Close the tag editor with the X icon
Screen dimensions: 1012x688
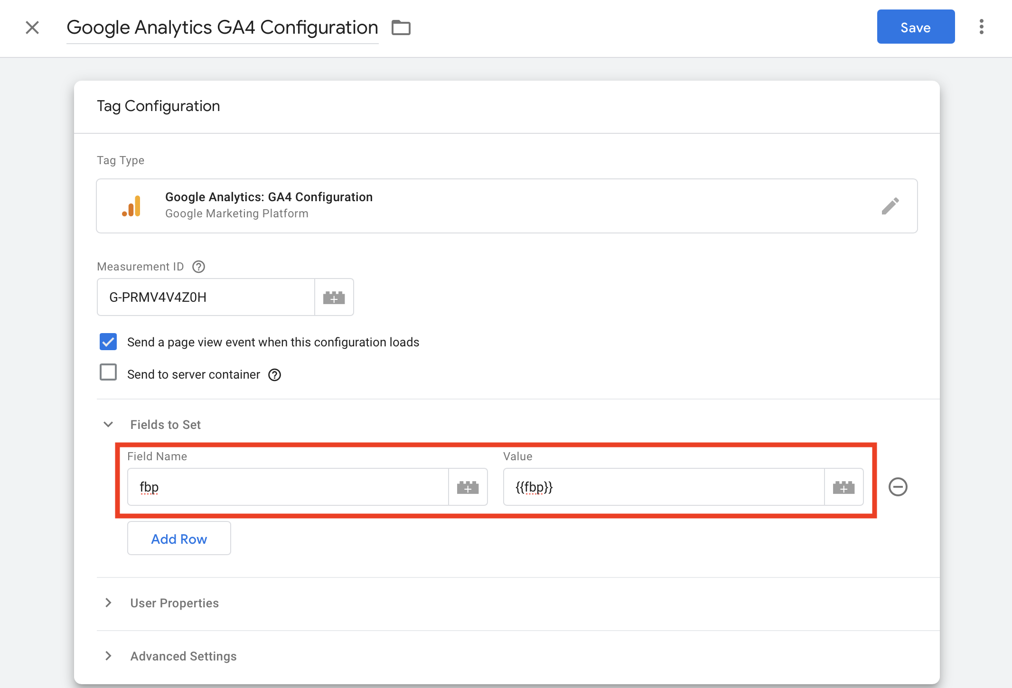(x=32, y=28)
